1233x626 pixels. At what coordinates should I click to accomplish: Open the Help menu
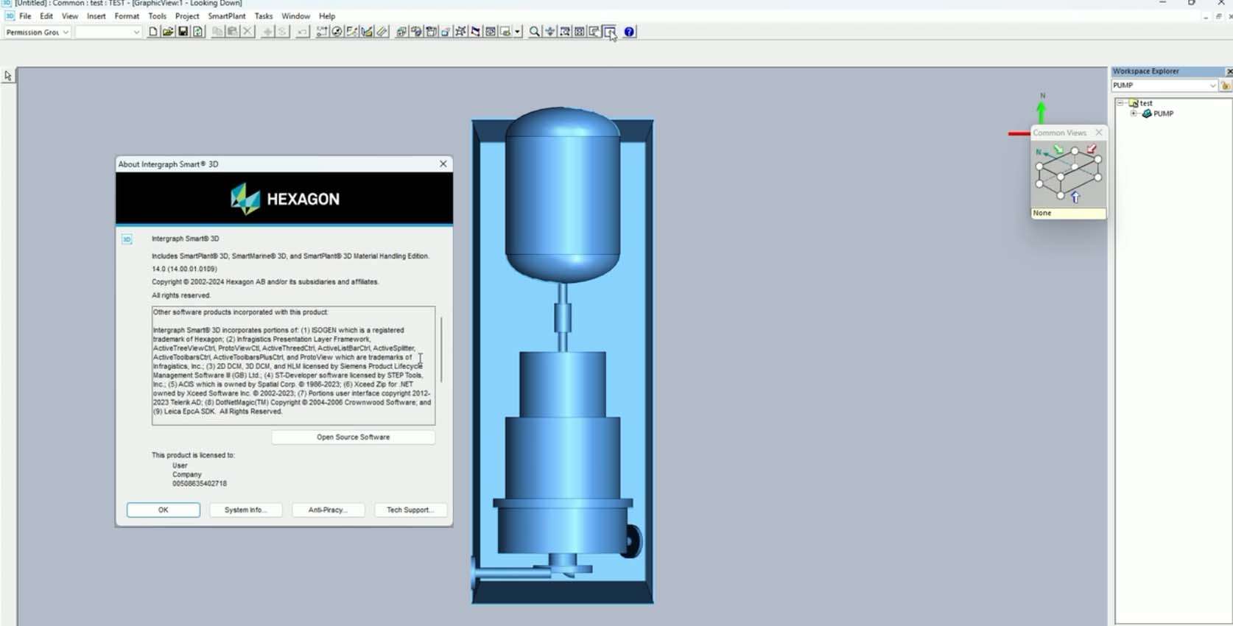(327, 16)
